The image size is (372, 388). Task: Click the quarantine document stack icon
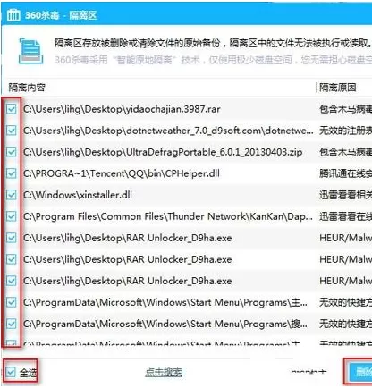(x=30, y=51)
